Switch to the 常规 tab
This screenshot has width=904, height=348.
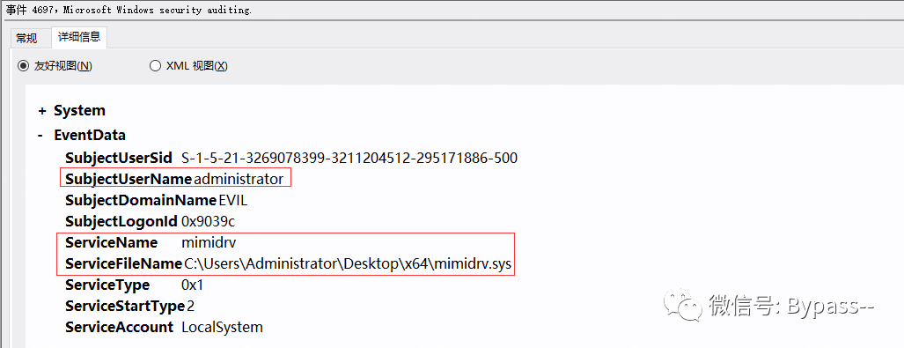(x=26, y=38)
